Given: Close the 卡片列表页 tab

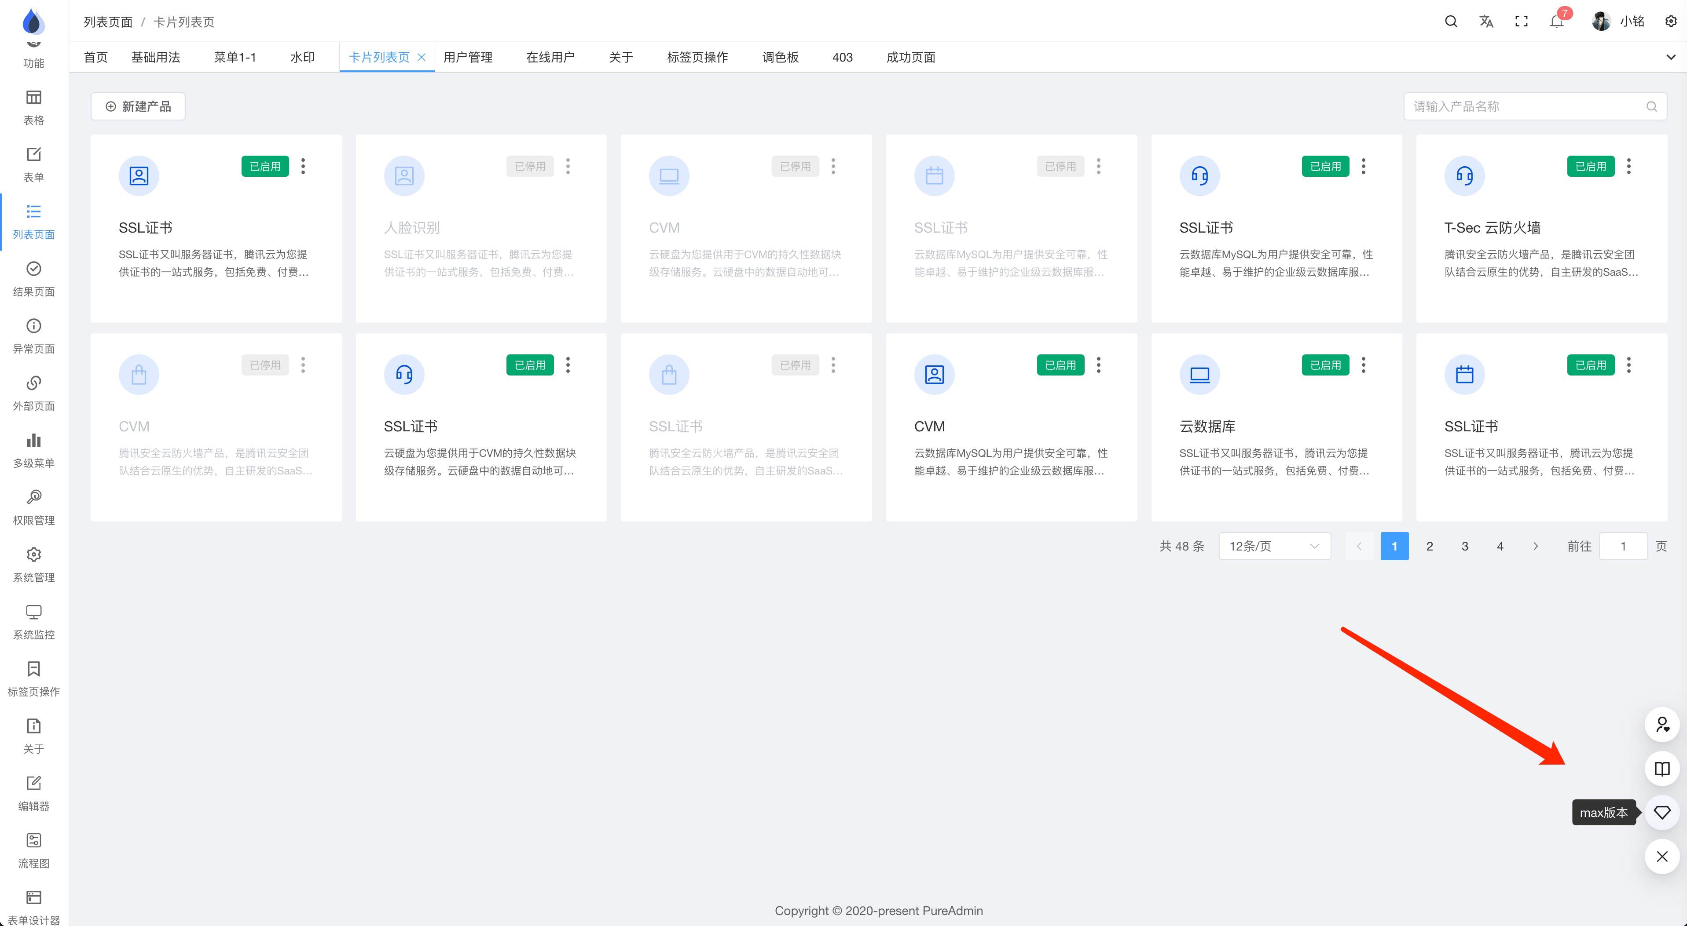Looking at the screenshot, I should [x=422, y=58].
